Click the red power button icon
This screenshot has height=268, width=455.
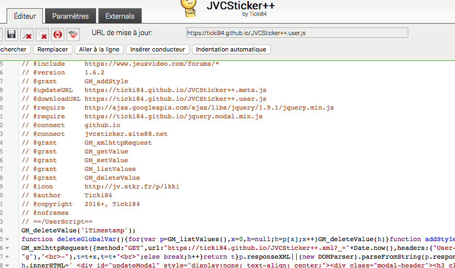[x=58, y=35]
